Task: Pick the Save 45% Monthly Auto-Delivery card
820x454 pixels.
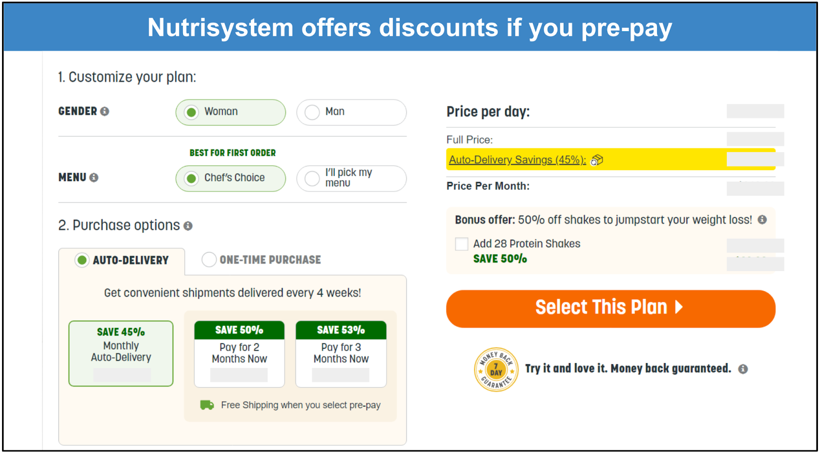Action: tap(121, 353)
